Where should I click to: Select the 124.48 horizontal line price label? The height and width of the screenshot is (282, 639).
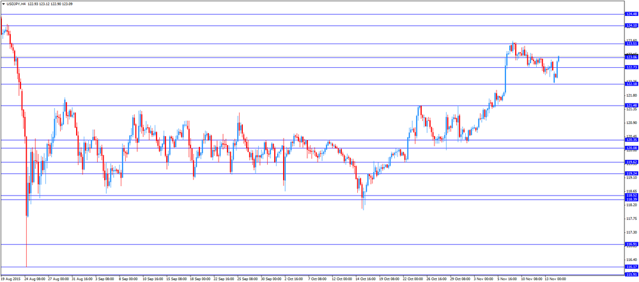coord(631,14)
